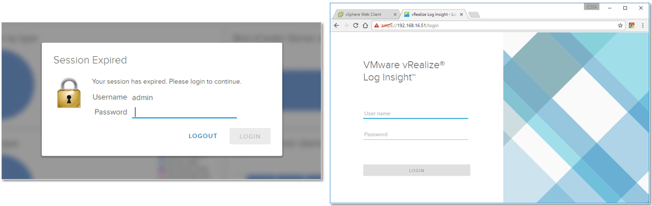This screenshot has height=206, width=652.
Task: Bookmark this page with the star icon
Action: (x=620, y=25)
